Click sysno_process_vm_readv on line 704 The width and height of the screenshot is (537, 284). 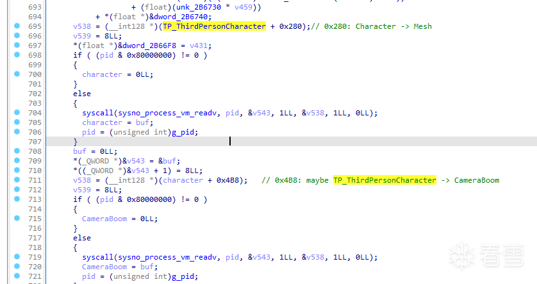coord(167,113)
